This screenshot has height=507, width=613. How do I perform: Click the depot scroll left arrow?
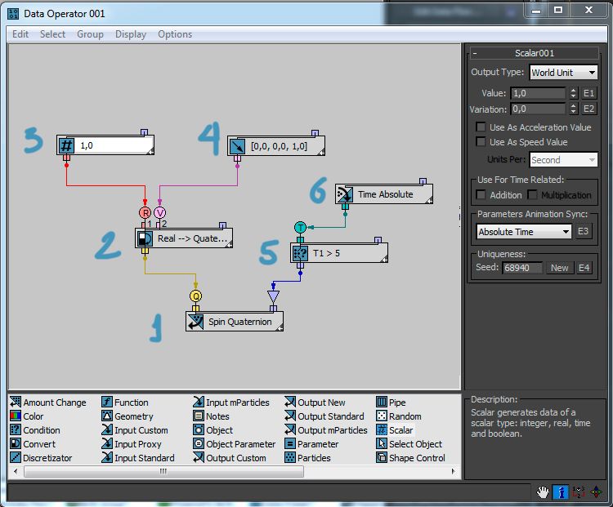pos(16,471)
